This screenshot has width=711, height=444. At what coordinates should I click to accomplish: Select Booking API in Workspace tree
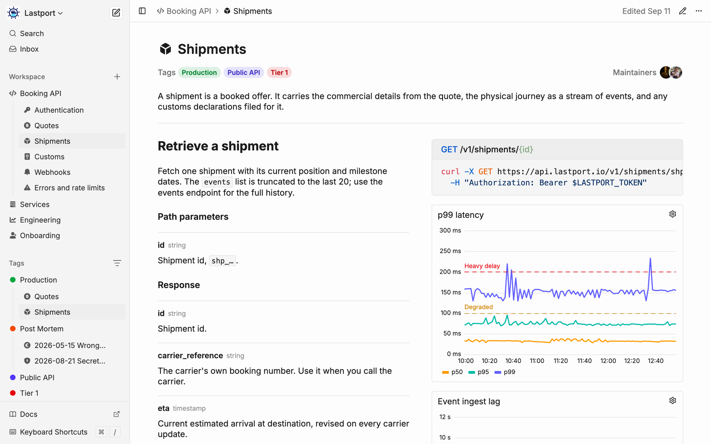(65, 93)
